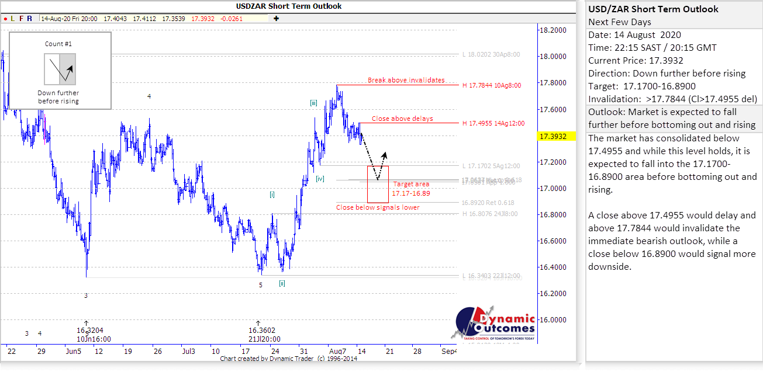
Task: Click the 'H 17.4955 14Ag12:00' level label
Action: tap(493, 123)
